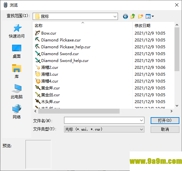
Task: Click the Back navigation arrow icon
Action: (x=125, y=16)
